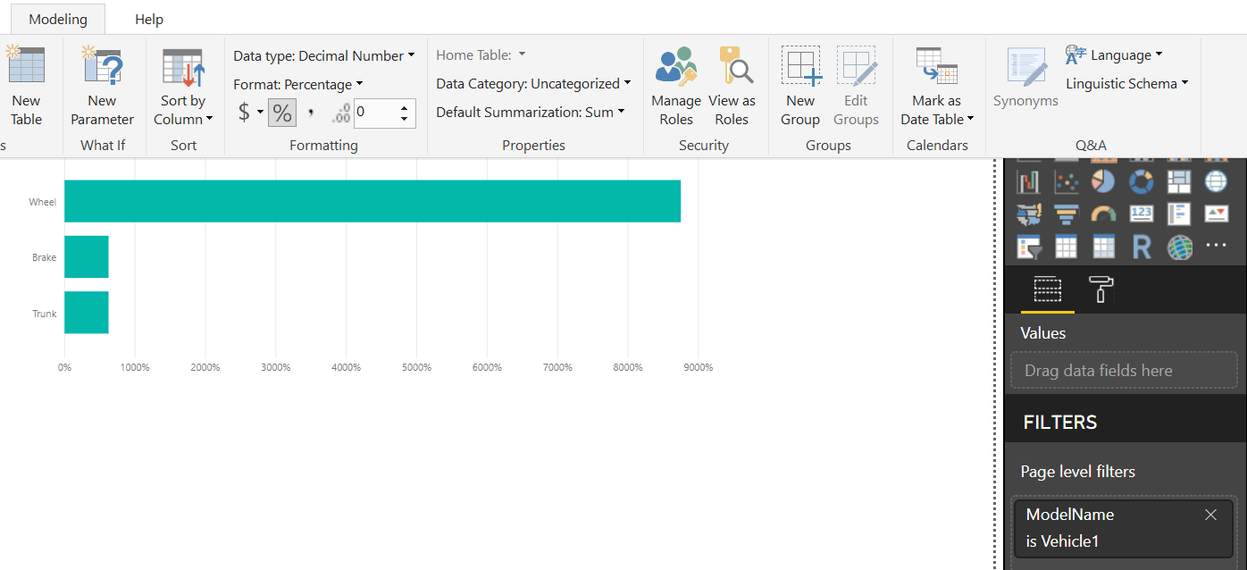The width and height of the screenshot is (1247, 570).
Task: Select the Donut chart visualization
Action: pos(1141,181)
